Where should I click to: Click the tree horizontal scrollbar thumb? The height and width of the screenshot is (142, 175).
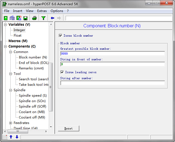coord(18,131)
